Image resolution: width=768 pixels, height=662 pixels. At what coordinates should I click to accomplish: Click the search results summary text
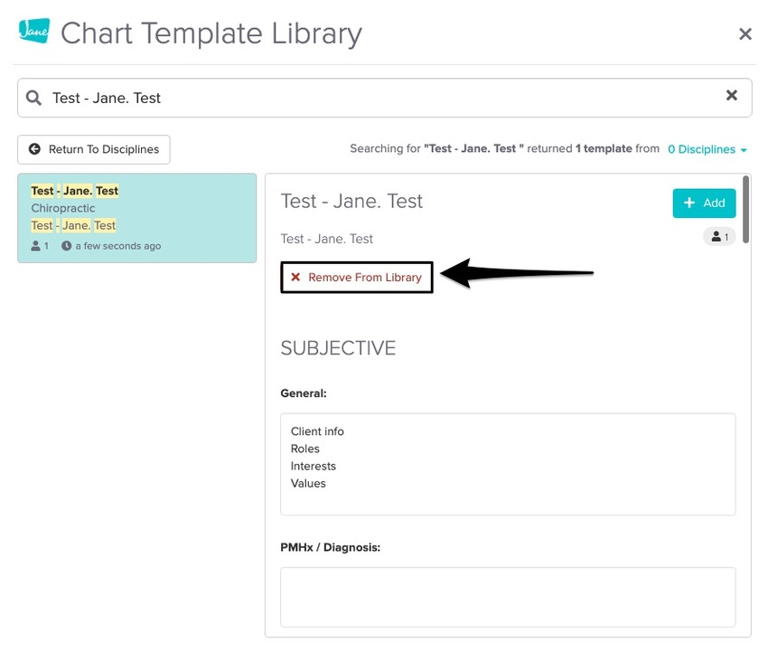pos(504,148)
